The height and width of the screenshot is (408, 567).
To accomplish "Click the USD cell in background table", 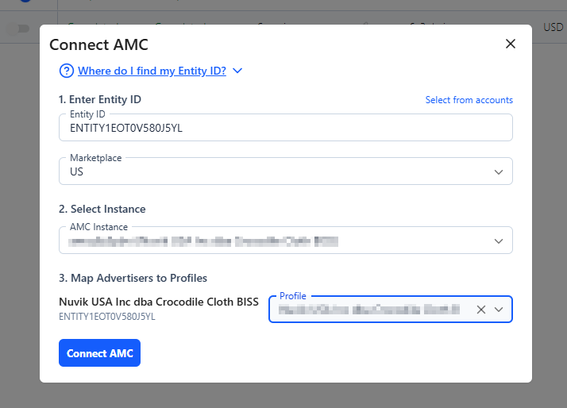I will pyautogui.click(x=553, y=28).
